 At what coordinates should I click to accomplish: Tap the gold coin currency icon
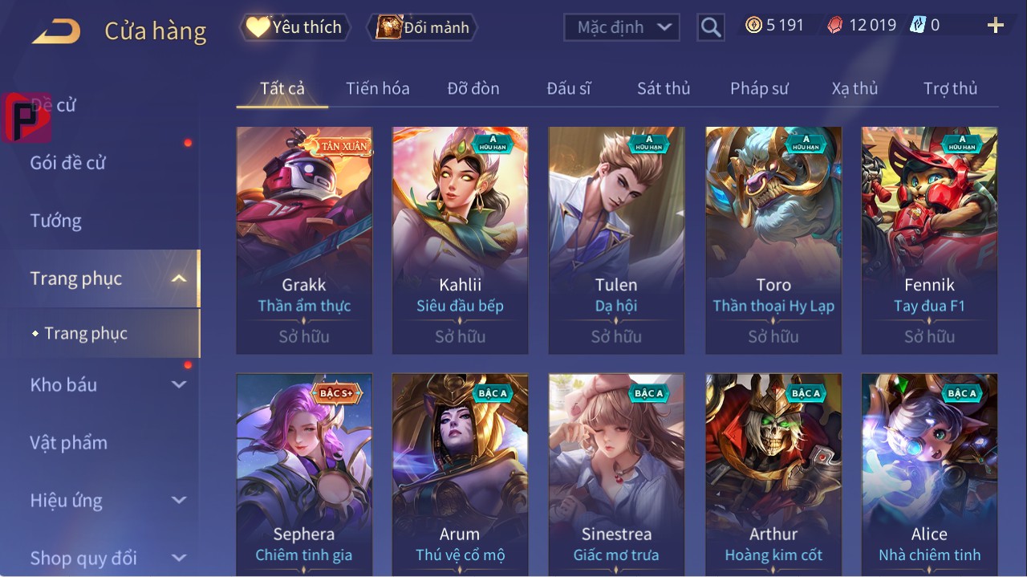(x=753, y=25)
